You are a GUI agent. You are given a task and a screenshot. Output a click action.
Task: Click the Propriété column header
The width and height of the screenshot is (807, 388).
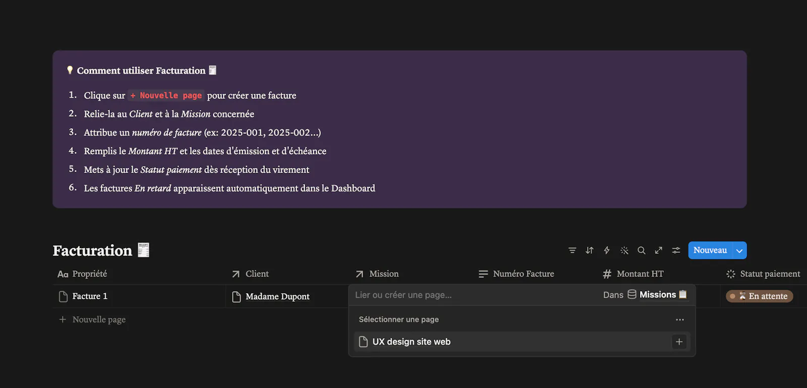82,274
